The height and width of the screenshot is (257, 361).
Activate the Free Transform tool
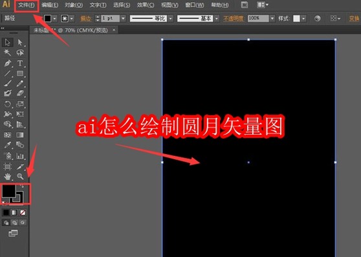pos(20,114)
